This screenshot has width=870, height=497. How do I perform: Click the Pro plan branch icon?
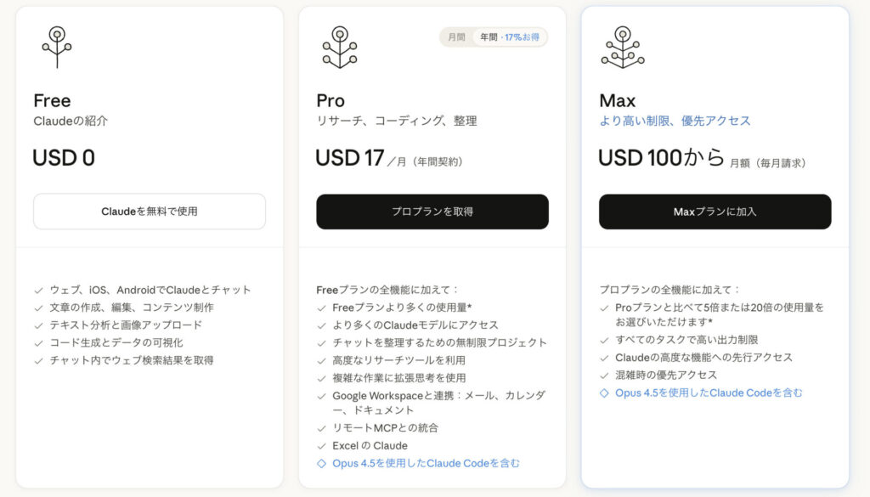pyautogui.click(x=339, y=47)
